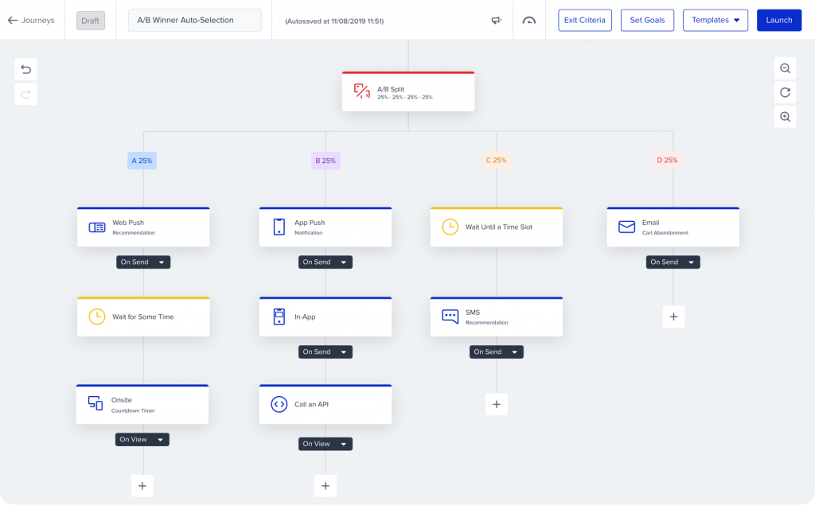Select the code icon on Call an API node
The image size is (815, 505).
pos(279,404)
